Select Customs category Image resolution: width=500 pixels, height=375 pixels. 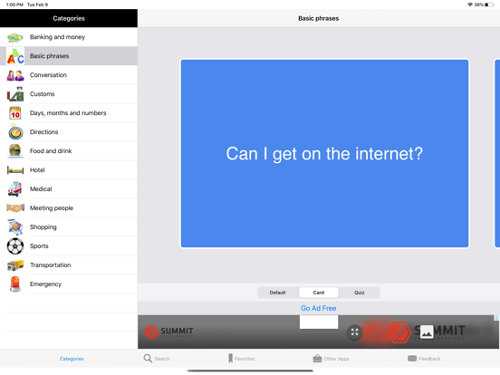(x=69, y=94)
